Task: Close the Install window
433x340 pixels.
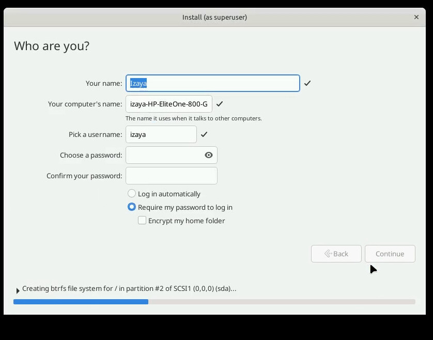Action: pyautogui.click(x=416, y=17)
